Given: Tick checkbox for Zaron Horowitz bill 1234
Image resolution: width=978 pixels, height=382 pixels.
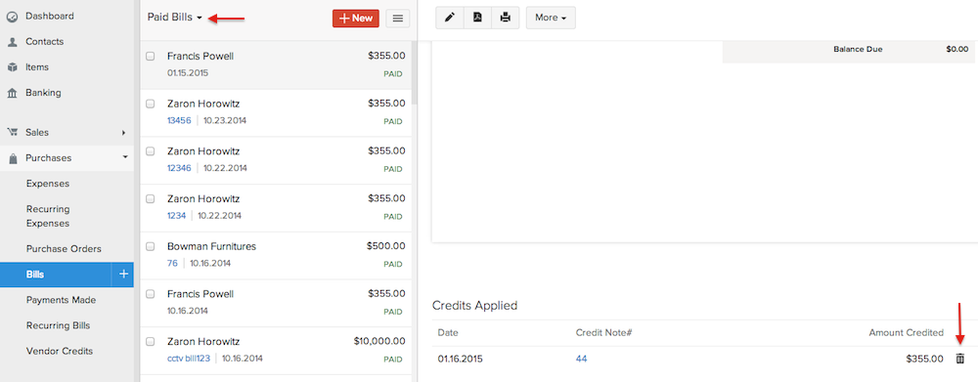Looking at the screenshot, I should [151, 198].
